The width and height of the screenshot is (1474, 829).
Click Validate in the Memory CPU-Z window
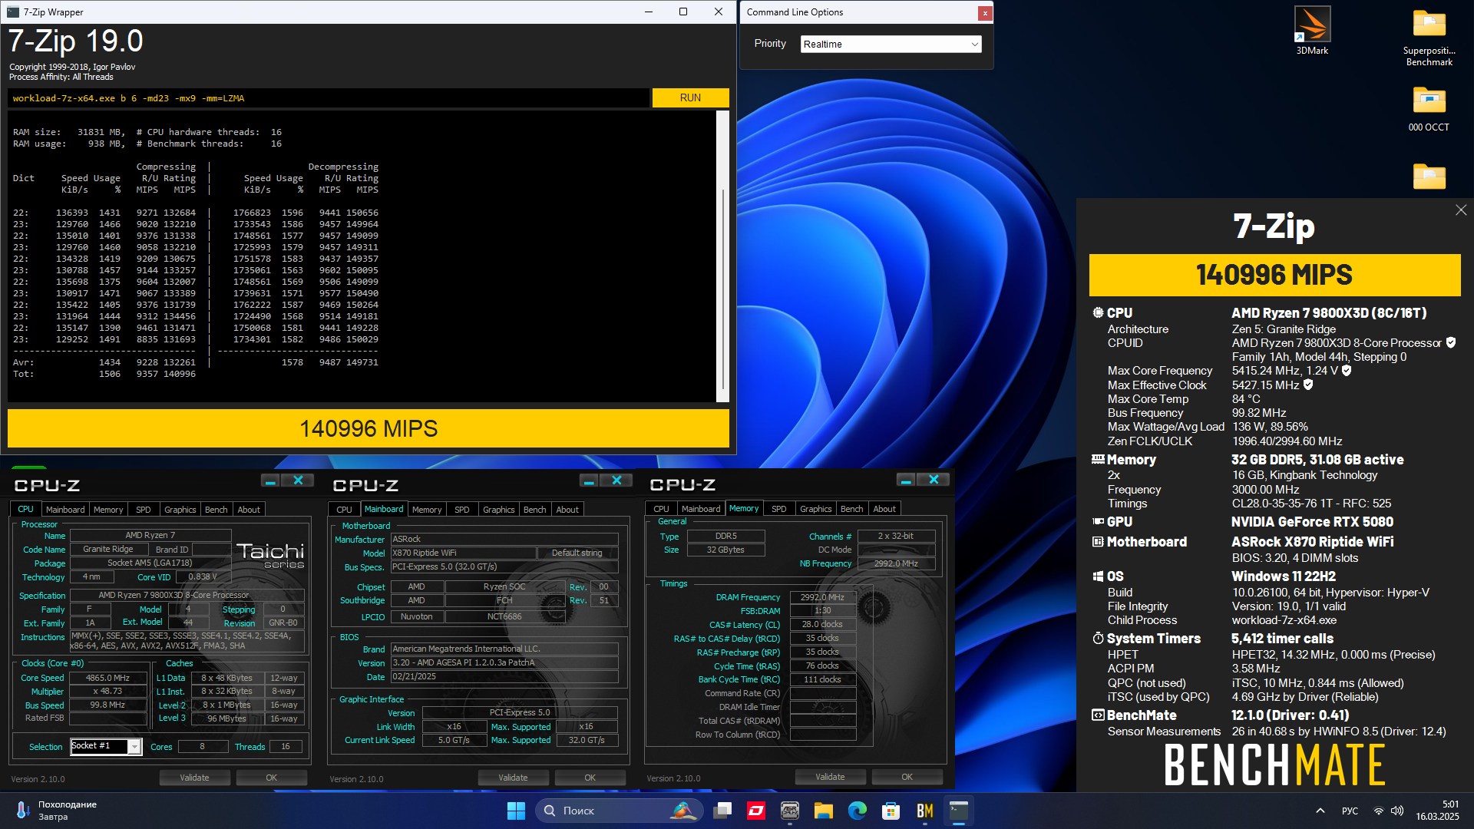[830, 777]
